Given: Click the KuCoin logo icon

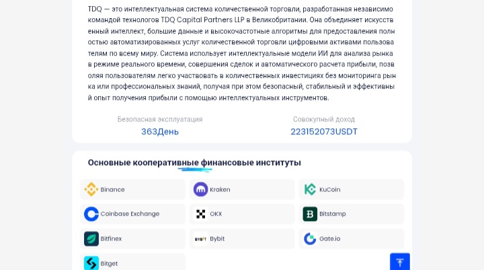Looking at the screenshot, I should coord(310,189).
